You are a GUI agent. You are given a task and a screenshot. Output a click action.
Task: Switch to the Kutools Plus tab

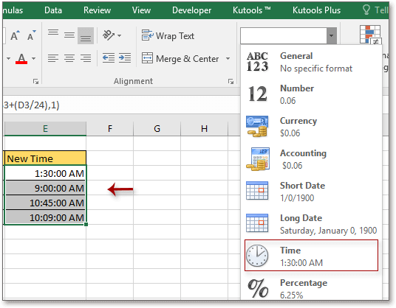coord(316,10)
